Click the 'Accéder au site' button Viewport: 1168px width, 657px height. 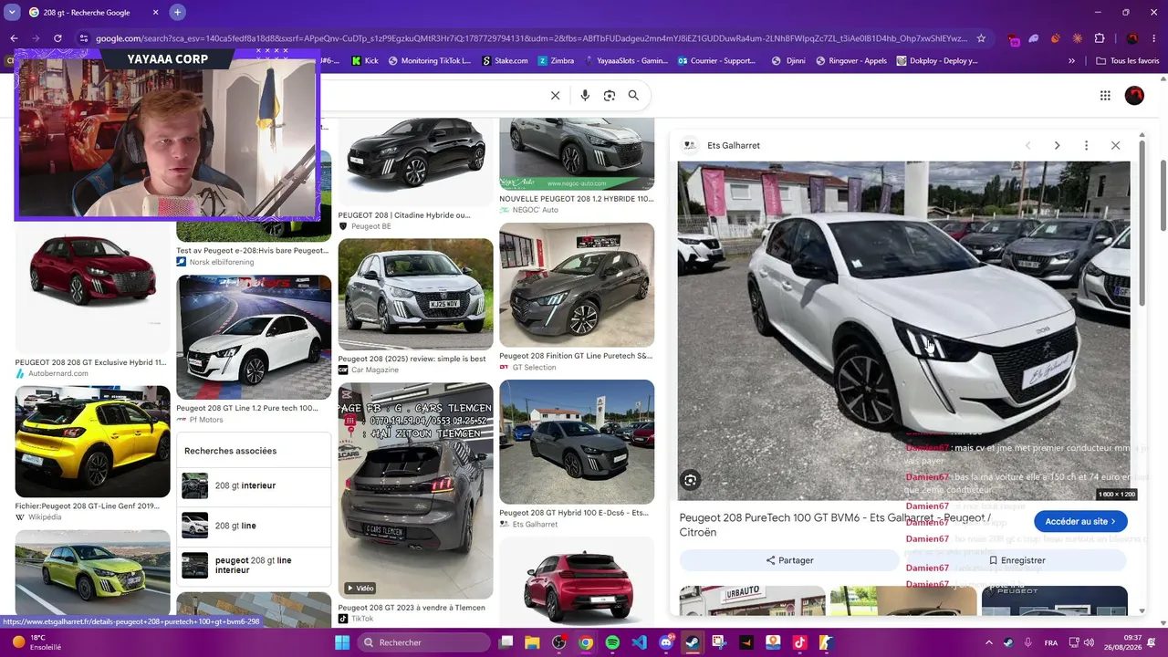[x=1080, y=521]
